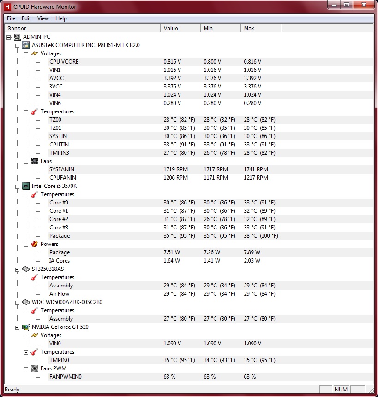Viewport: 378px width, 397px height.
Task: Collapse the motherboard Temperatures group
Action: point(26,112)
